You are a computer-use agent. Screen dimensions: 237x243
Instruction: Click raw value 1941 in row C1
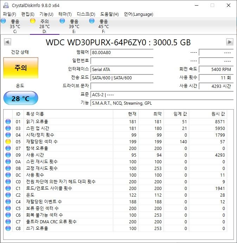pyautogui.click(x=220, y=189)
